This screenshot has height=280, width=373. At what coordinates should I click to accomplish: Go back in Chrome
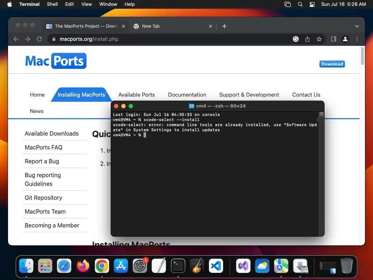(16, 39)
